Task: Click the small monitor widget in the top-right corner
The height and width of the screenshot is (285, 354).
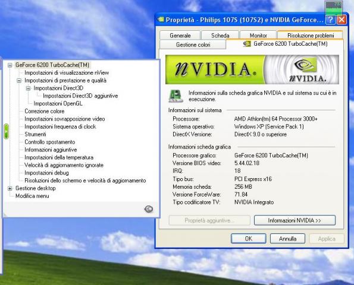Action: (334, 8)
